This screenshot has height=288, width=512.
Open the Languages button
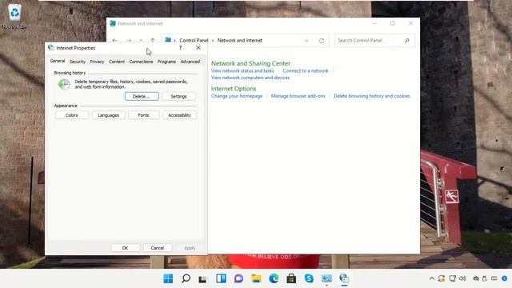tap(109, 115)
